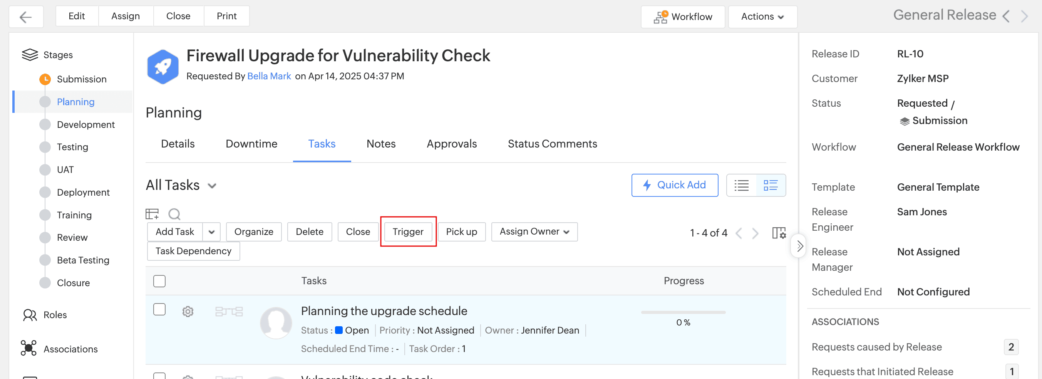1042x379 pixels.
Task: Expand the Actions dropdown
Action: [x=762, y=17]
